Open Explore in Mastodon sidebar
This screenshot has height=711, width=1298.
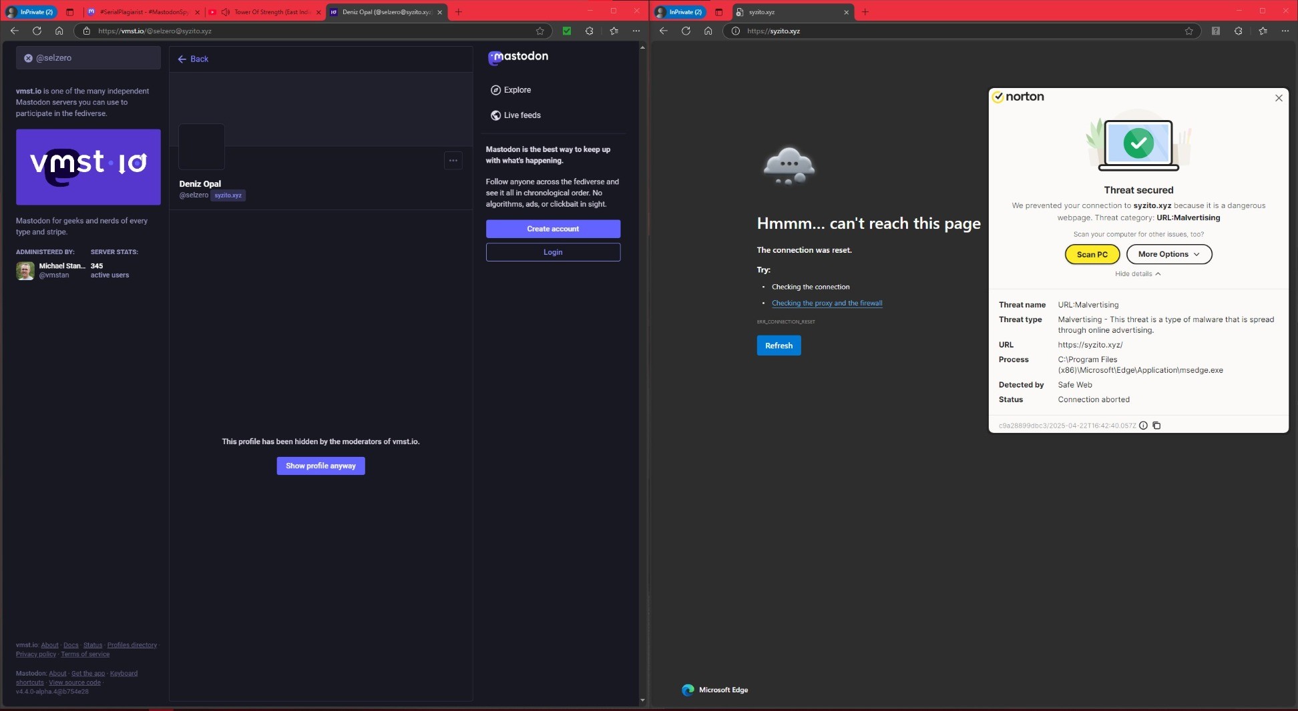[511, 90]
